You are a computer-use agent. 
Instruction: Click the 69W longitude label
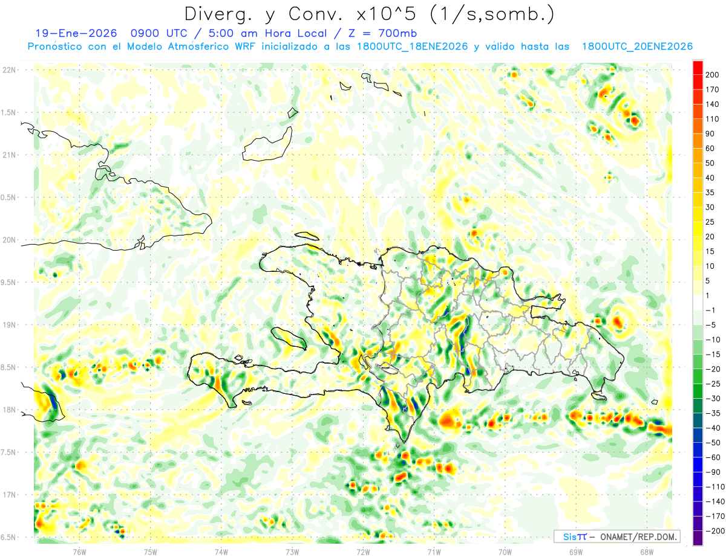coord(576,551)
